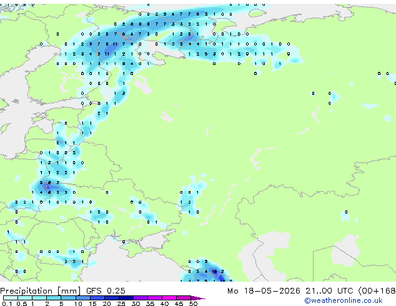Choose the 40–45 mm magenta legend swatch
This screenshot has width=396, height=306.
(169, 298)
